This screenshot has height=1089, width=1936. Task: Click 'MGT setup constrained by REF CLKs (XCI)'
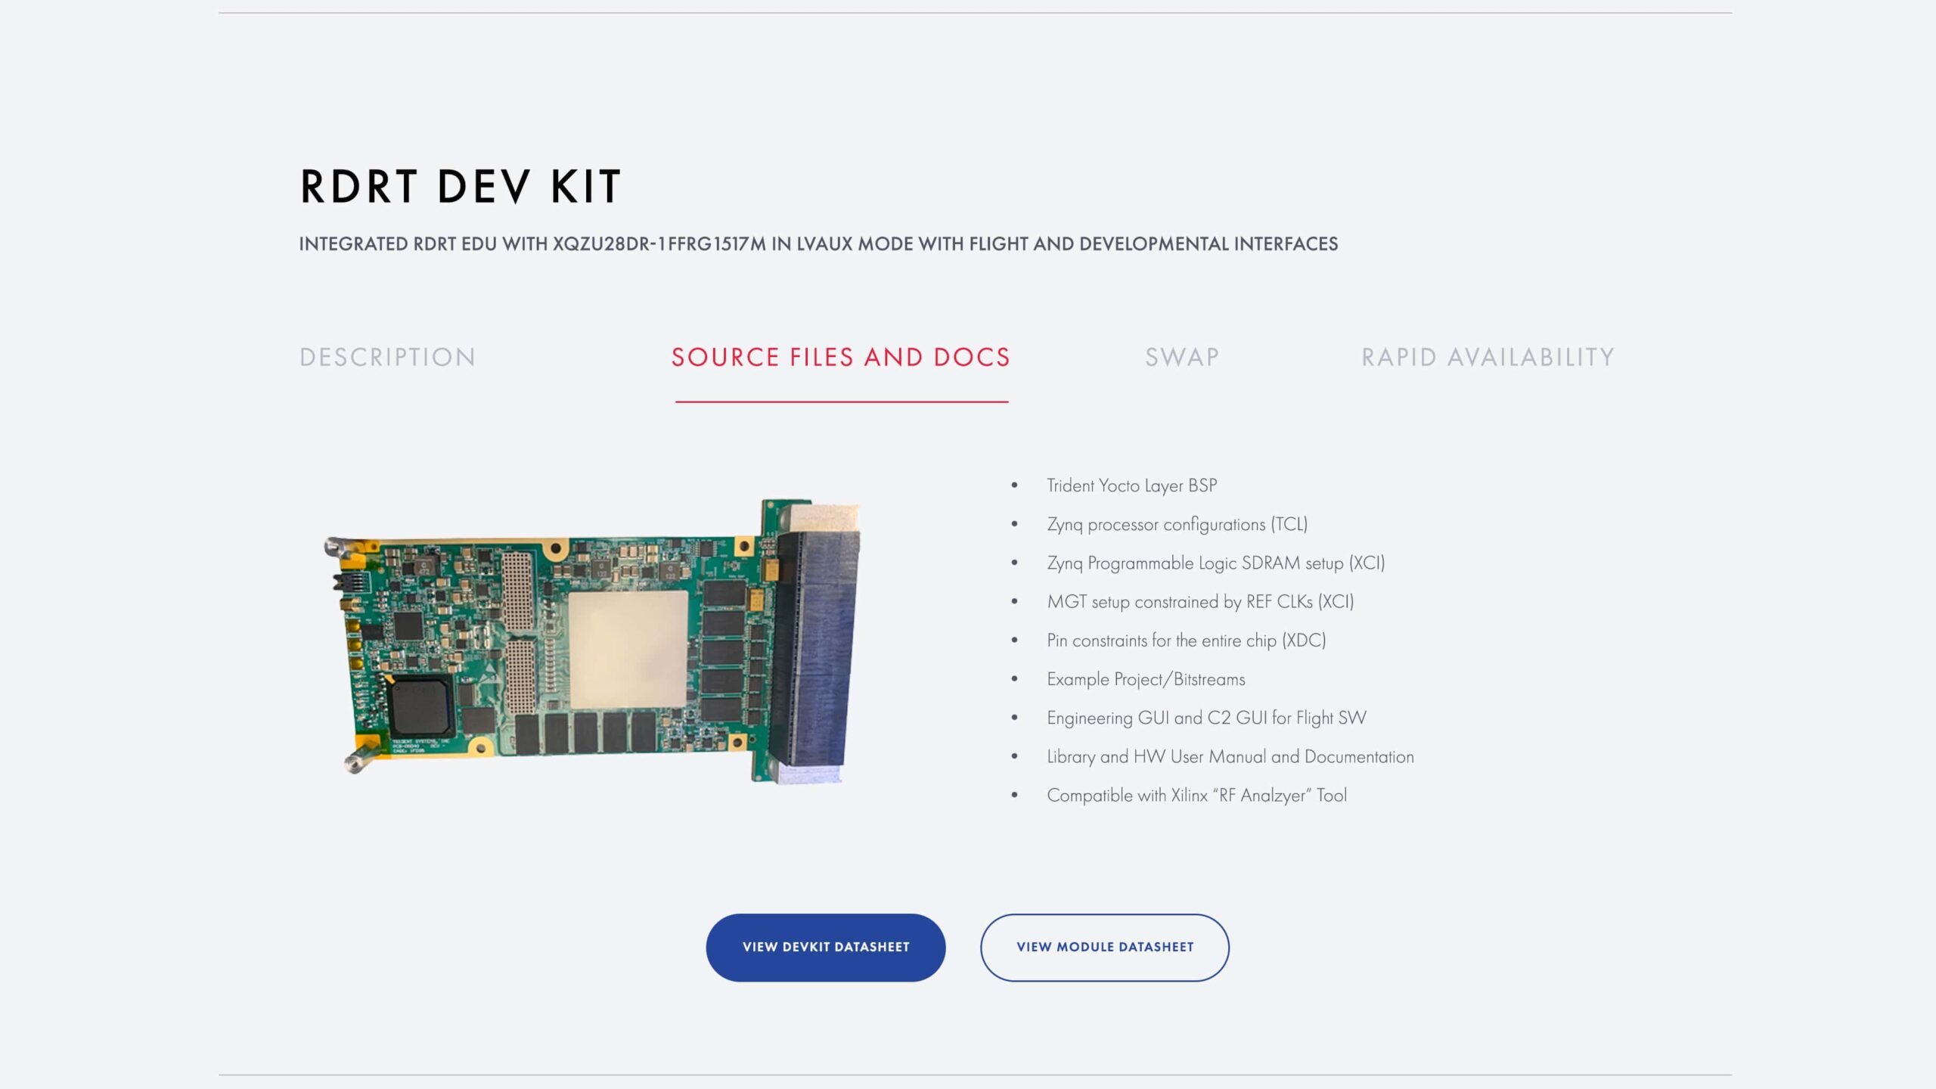tap(1200, 602)
